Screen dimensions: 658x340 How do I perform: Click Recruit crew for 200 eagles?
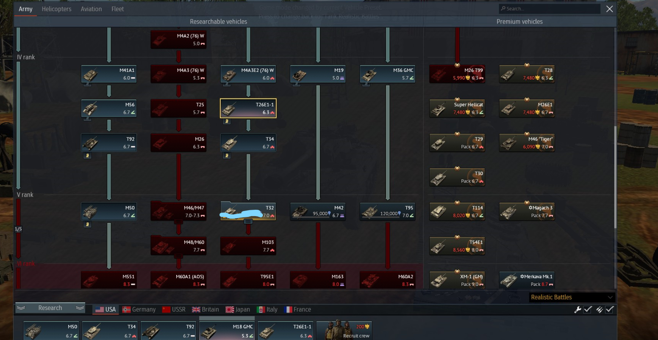[344, 331]
